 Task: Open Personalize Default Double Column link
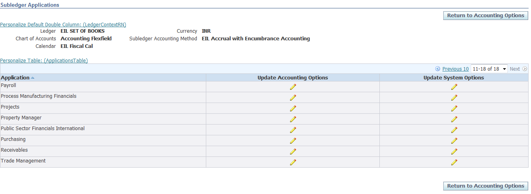(x=63, y=25)
